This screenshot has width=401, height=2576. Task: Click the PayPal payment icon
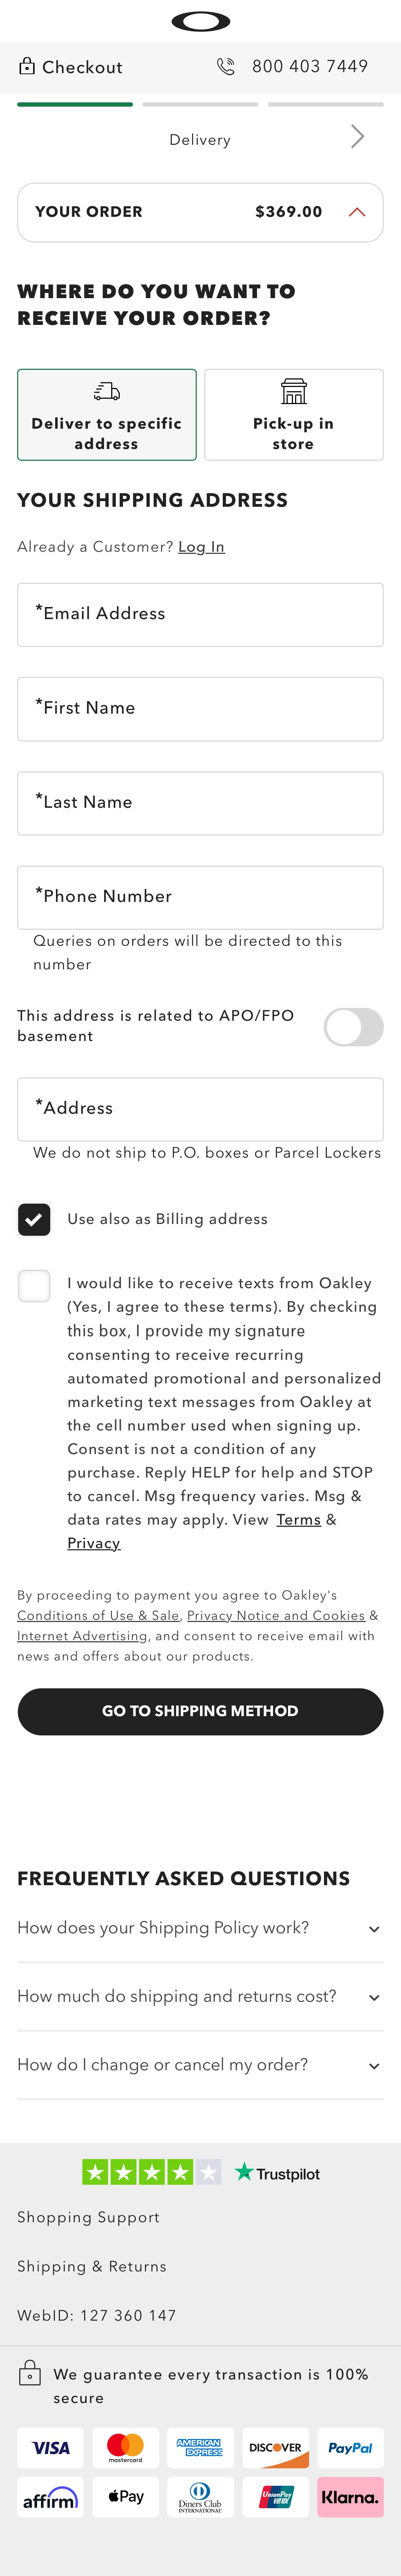[x=350, y=2448]
